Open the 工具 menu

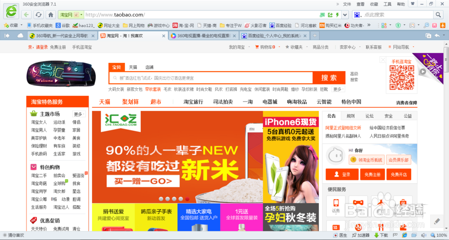387,4
